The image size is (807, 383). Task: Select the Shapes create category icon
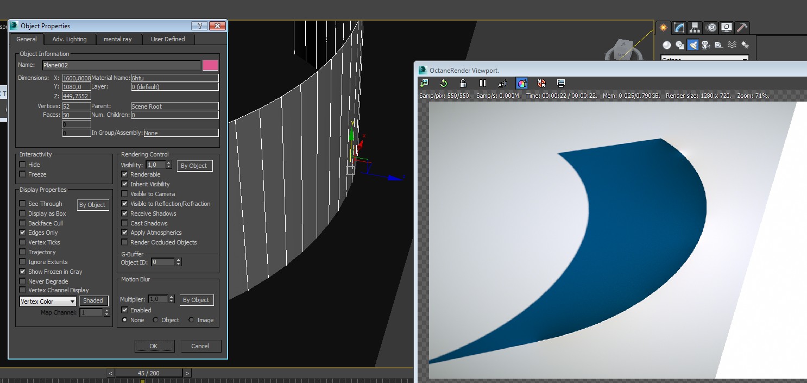680,45
